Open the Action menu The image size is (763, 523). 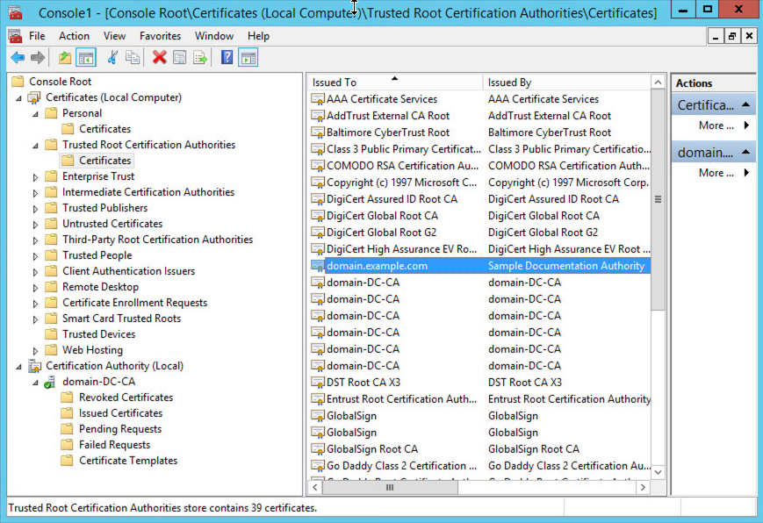[x=74, y=36]
